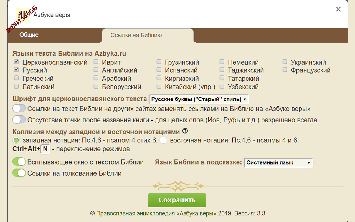This screenshot has width=355, height=222.
Task: Enable the Латинский language checkbox
Action: (16, 86)
